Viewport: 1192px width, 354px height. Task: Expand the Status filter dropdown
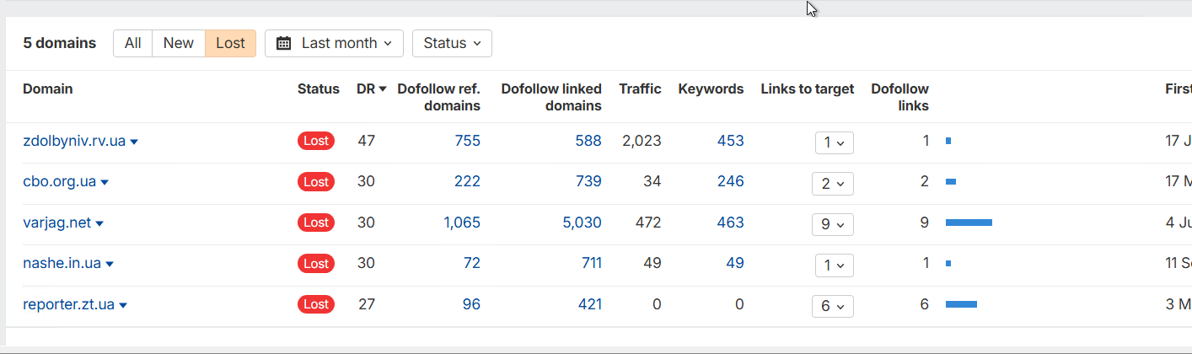click(x=452, y=43)
